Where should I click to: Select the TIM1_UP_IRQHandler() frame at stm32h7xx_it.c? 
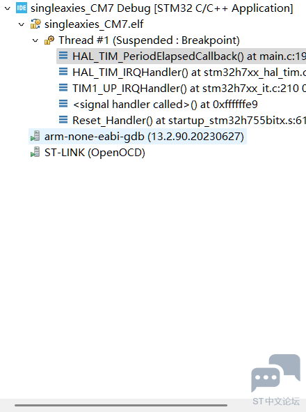[182, 88]
